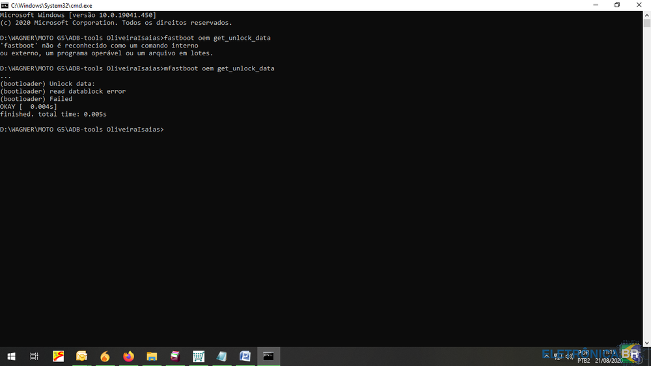Viewport: 651px width, 366px height.
Task: Open the WinRAR books icon in taskbar
Action: point(175,356)
